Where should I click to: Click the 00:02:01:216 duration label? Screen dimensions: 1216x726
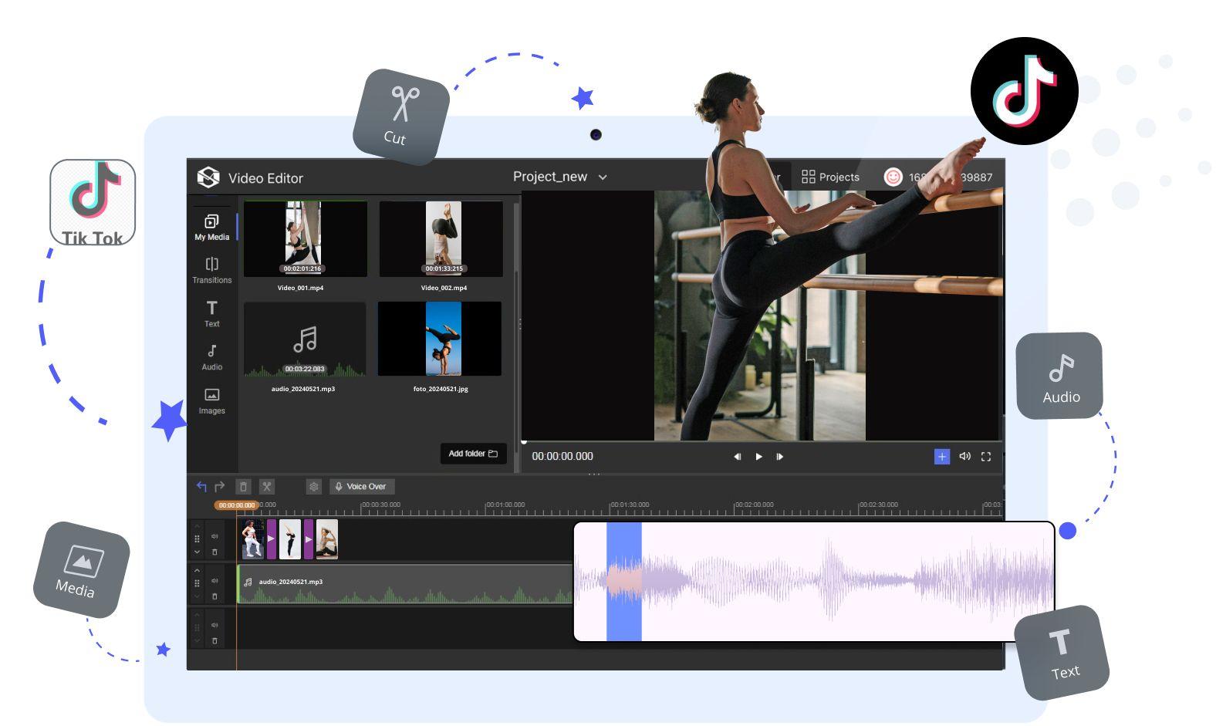tap(302, 268)
